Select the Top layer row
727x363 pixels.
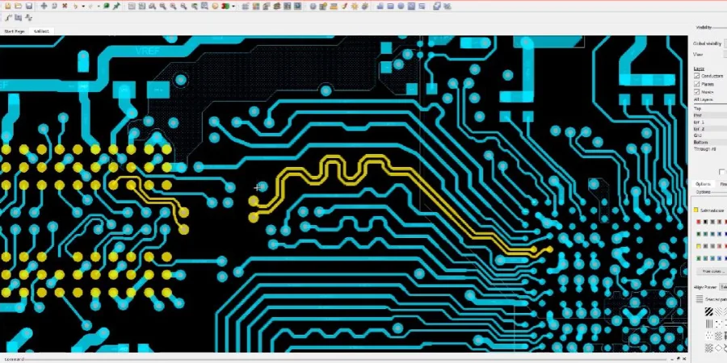(x=709, y=108)
